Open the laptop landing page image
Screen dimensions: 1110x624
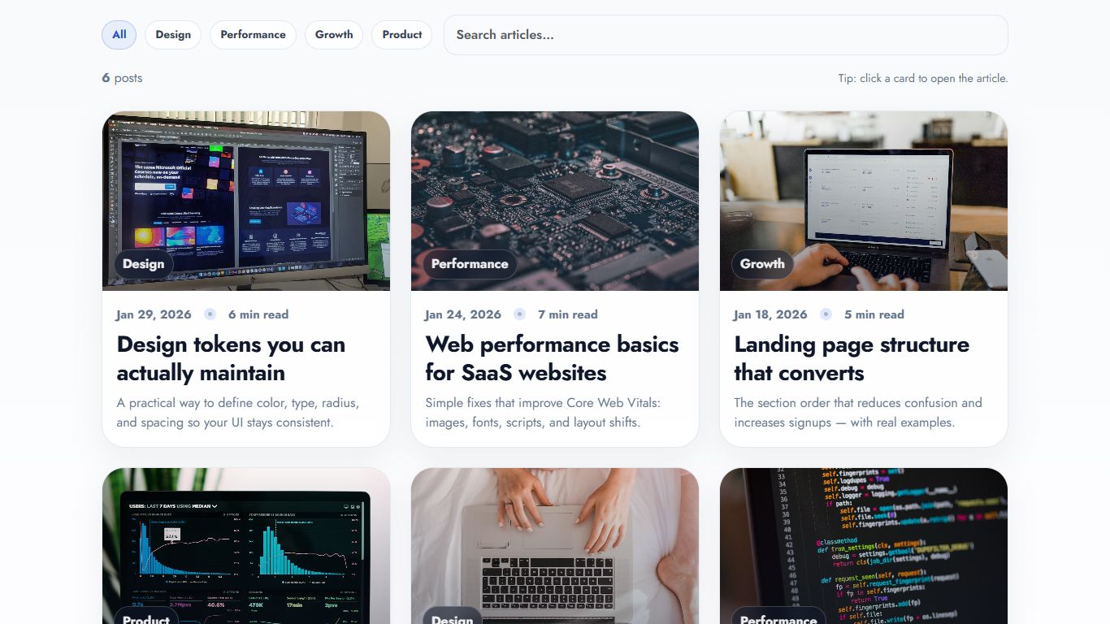click(864, 201)
